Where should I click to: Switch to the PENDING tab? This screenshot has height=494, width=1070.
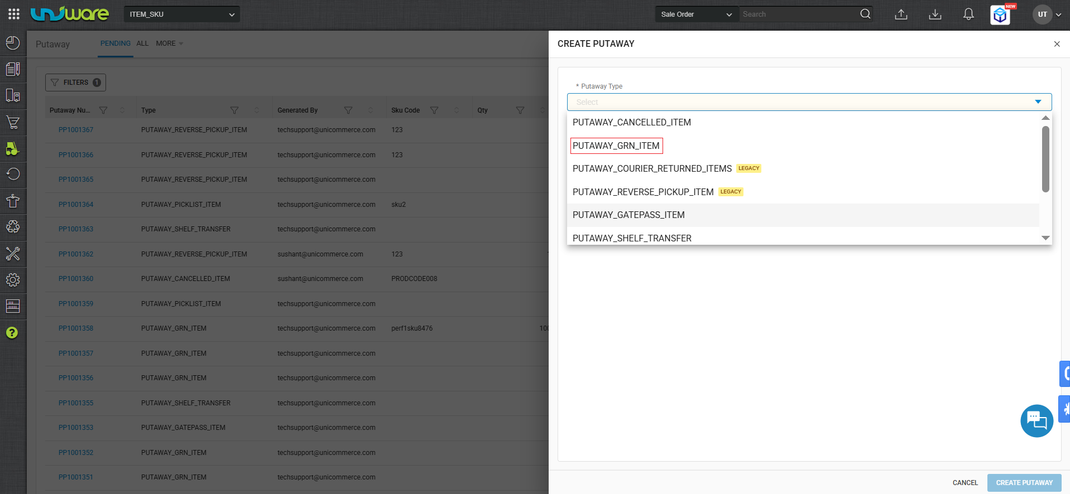click(x=116, y=43)
